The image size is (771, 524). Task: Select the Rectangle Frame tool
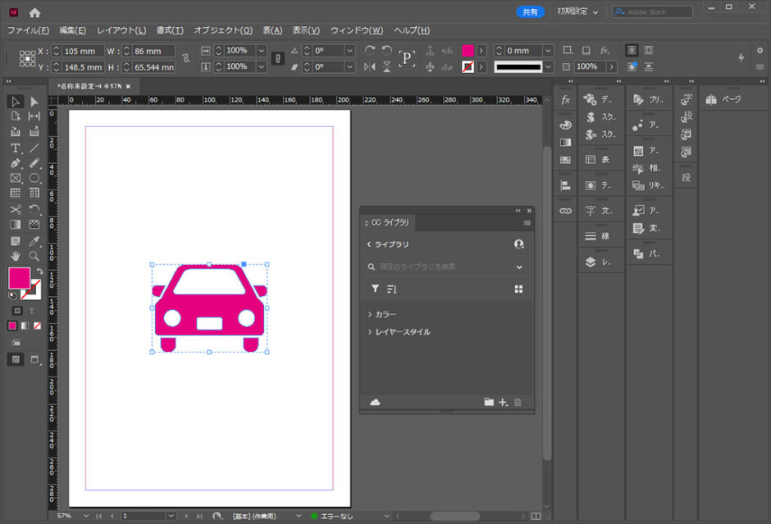click(x=16, y=178)
